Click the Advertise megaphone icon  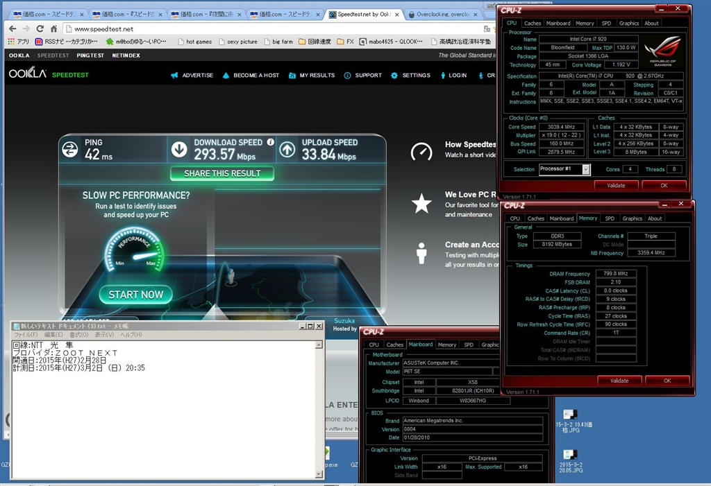click(174, 76)
